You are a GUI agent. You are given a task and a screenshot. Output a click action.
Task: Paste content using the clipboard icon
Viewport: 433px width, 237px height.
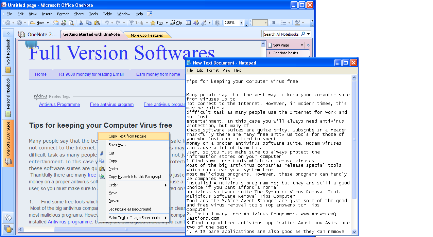pos(97,23)
